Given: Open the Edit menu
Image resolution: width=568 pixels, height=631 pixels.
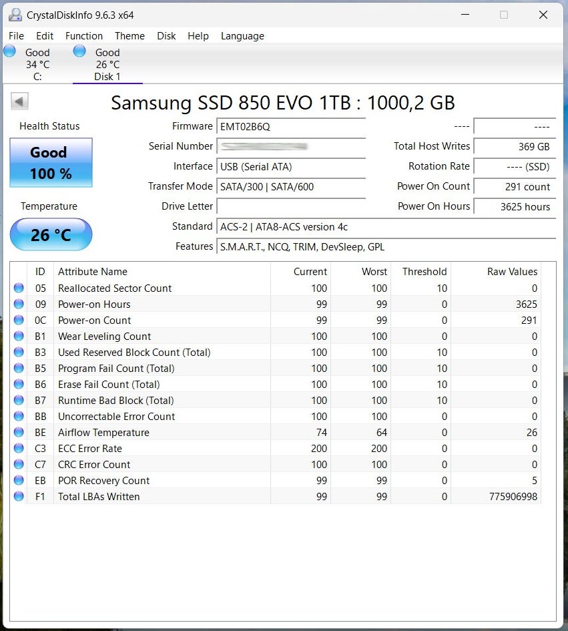Looking at the screenshot, I should 45,36.
